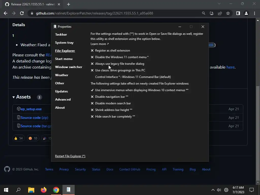Screen dimensions: 260x195
Task: Select Start menu section
Action: [x=64, y=59]
